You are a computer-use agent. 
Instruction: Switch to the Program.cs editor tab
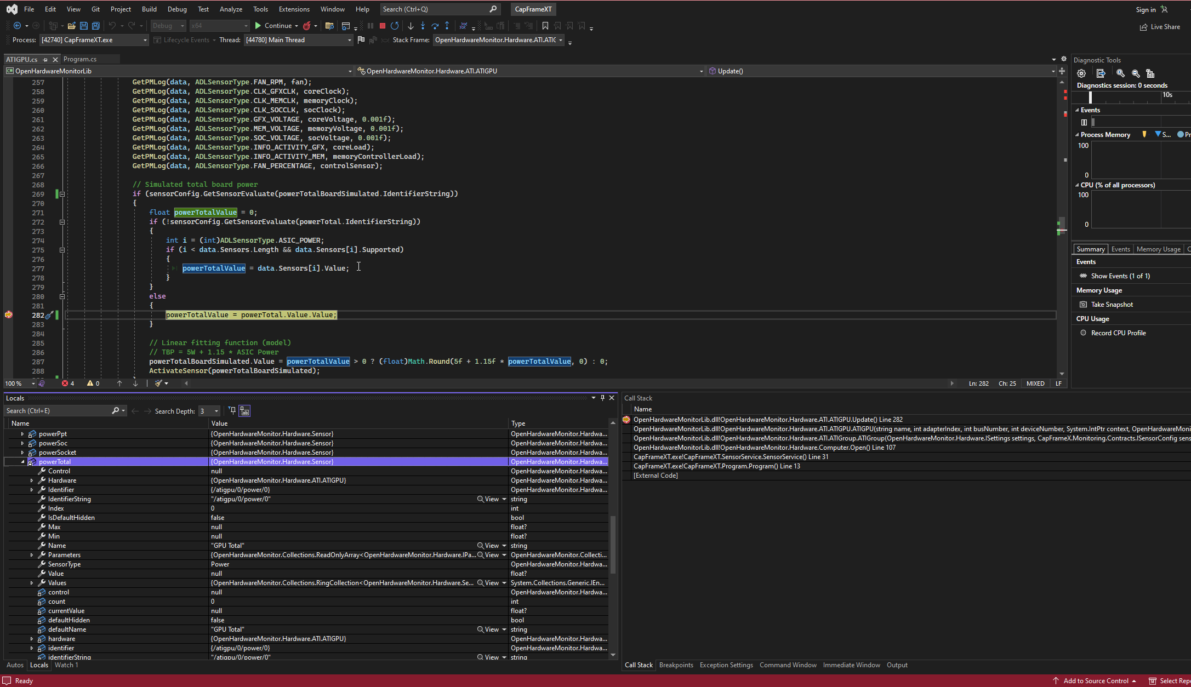tap(80, 59)
